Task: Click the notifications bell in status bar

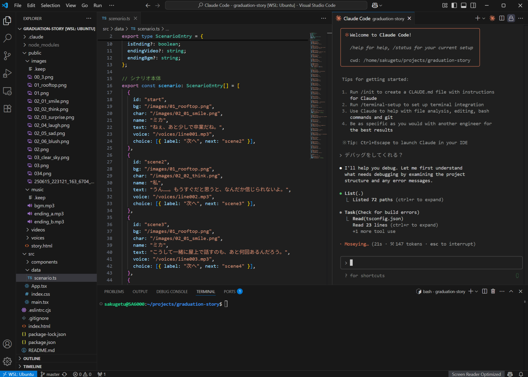Action: 521,374
